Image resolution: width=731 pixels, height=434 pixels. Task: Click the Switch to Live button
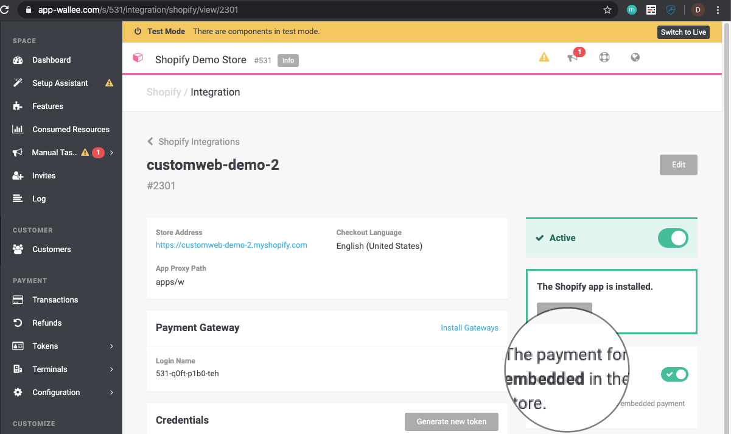pyautogui.click(x=684, y=32)
